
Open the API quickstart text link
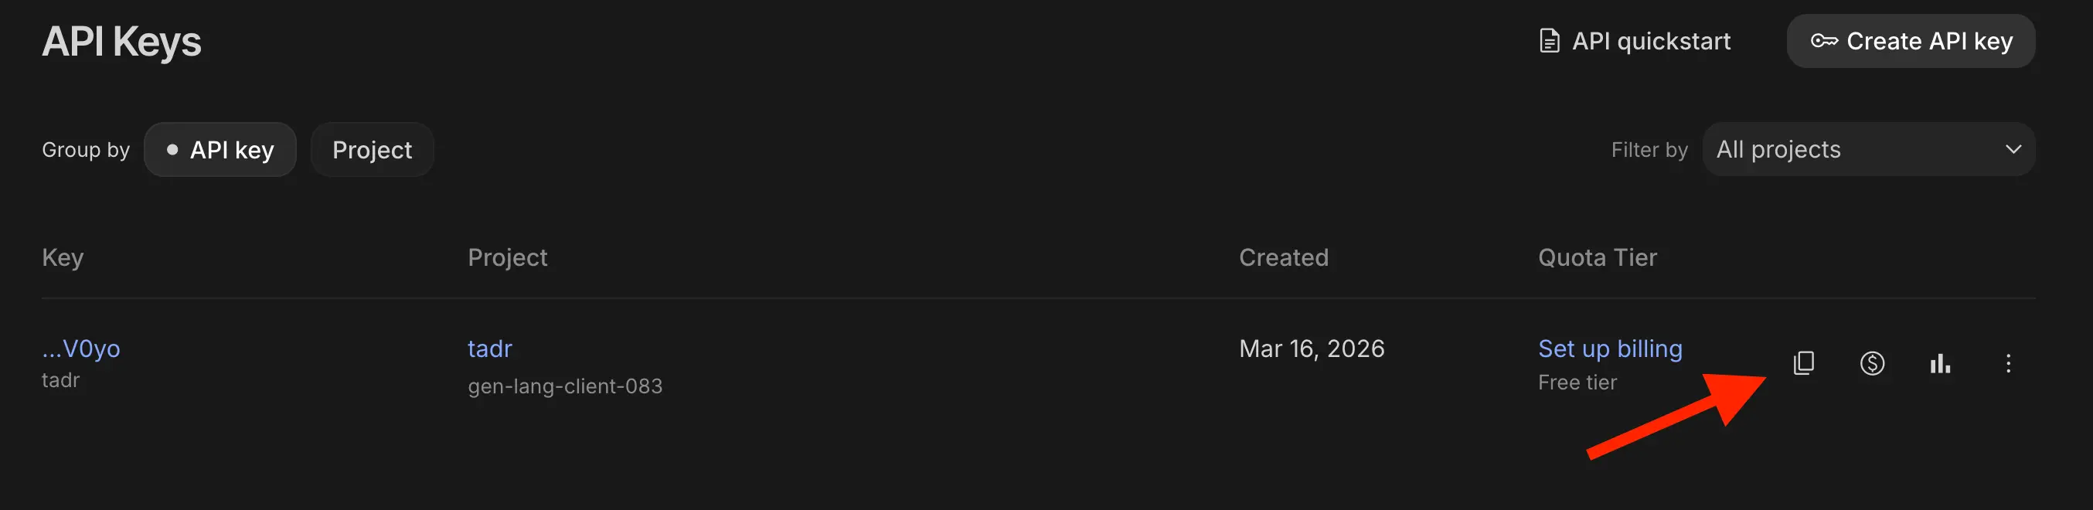pyautogui.click(x=1650, y=41)
